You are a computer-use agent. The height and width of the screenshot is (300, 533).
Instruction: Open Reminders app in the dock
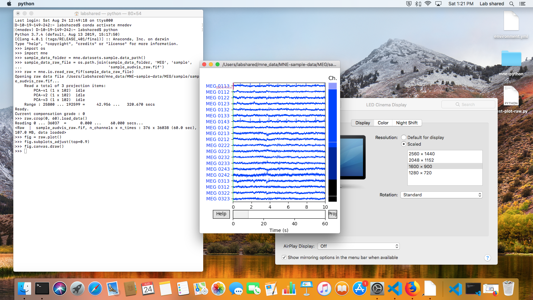coord(183,289)
